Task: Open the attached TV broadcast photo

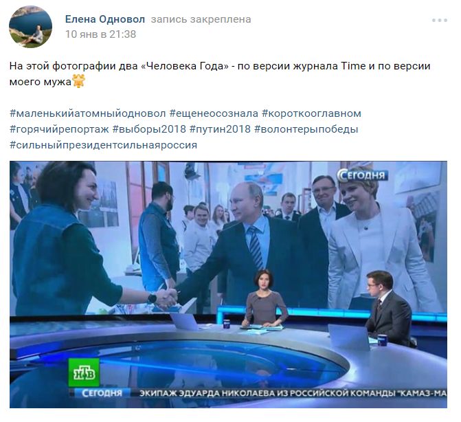Action: click(228, 285)
